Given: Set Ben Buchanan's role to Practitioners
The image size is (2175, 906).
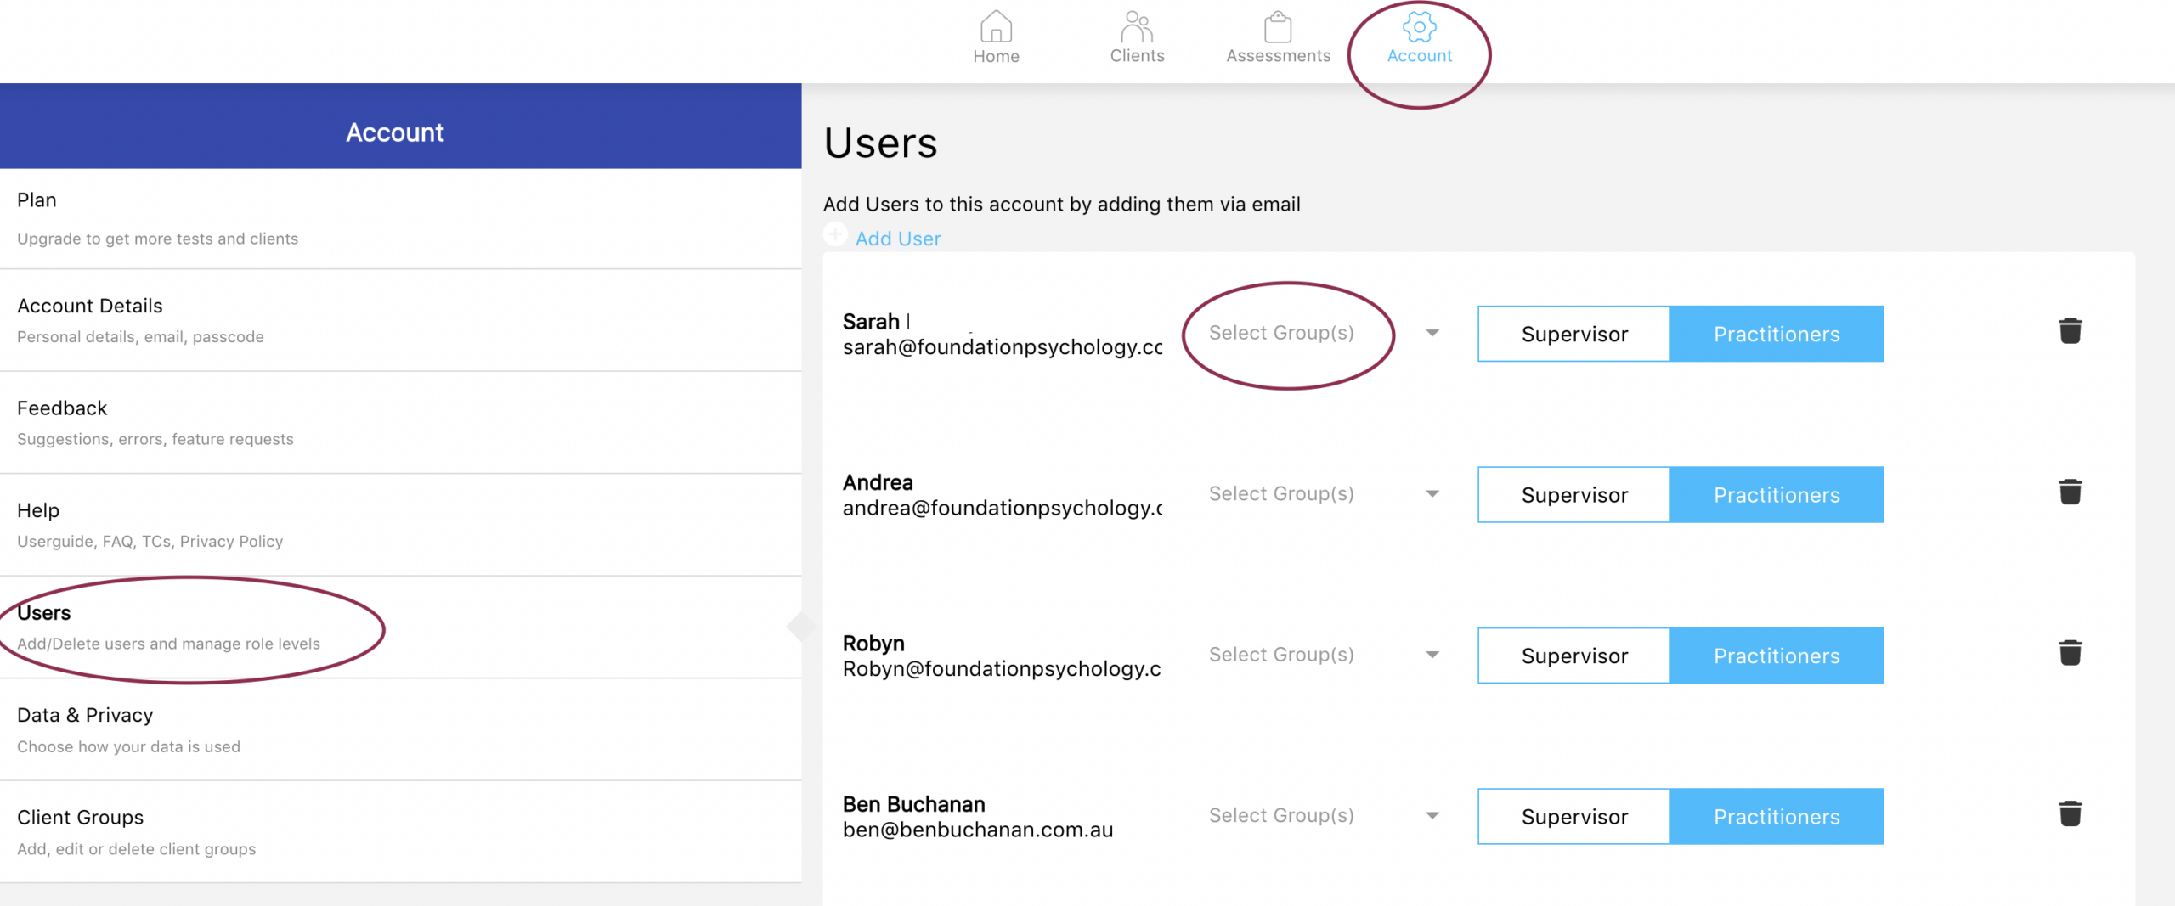Looking at the screenshot, I should 1777,816.
